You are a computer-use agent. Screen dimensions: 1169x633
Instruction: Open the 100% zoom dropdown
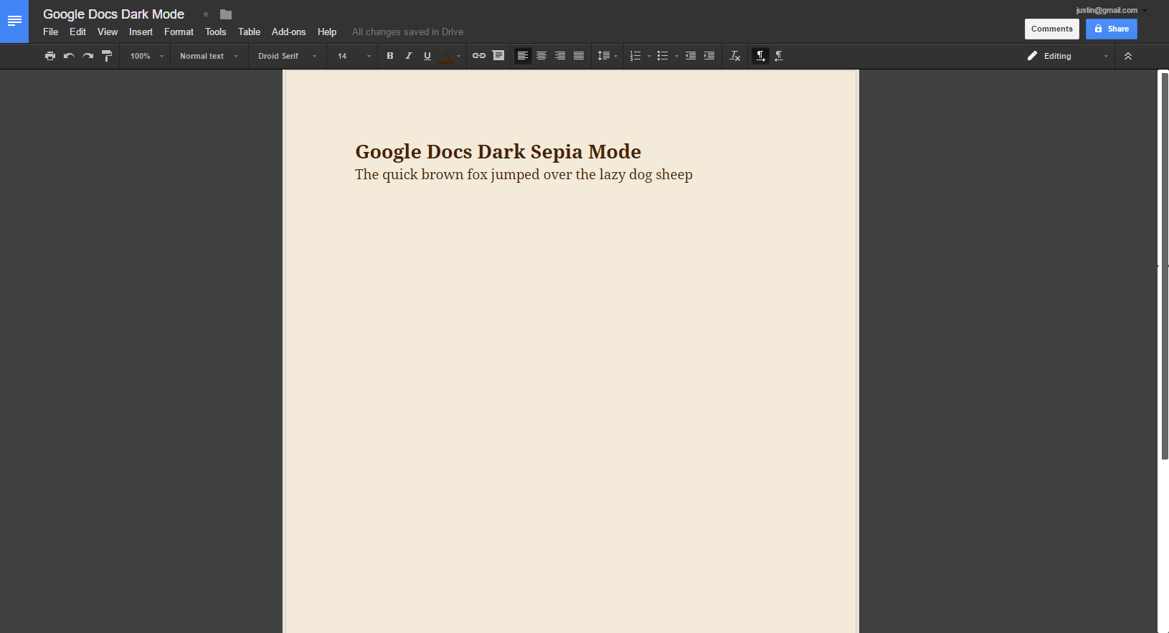click(x=146, y=56)
